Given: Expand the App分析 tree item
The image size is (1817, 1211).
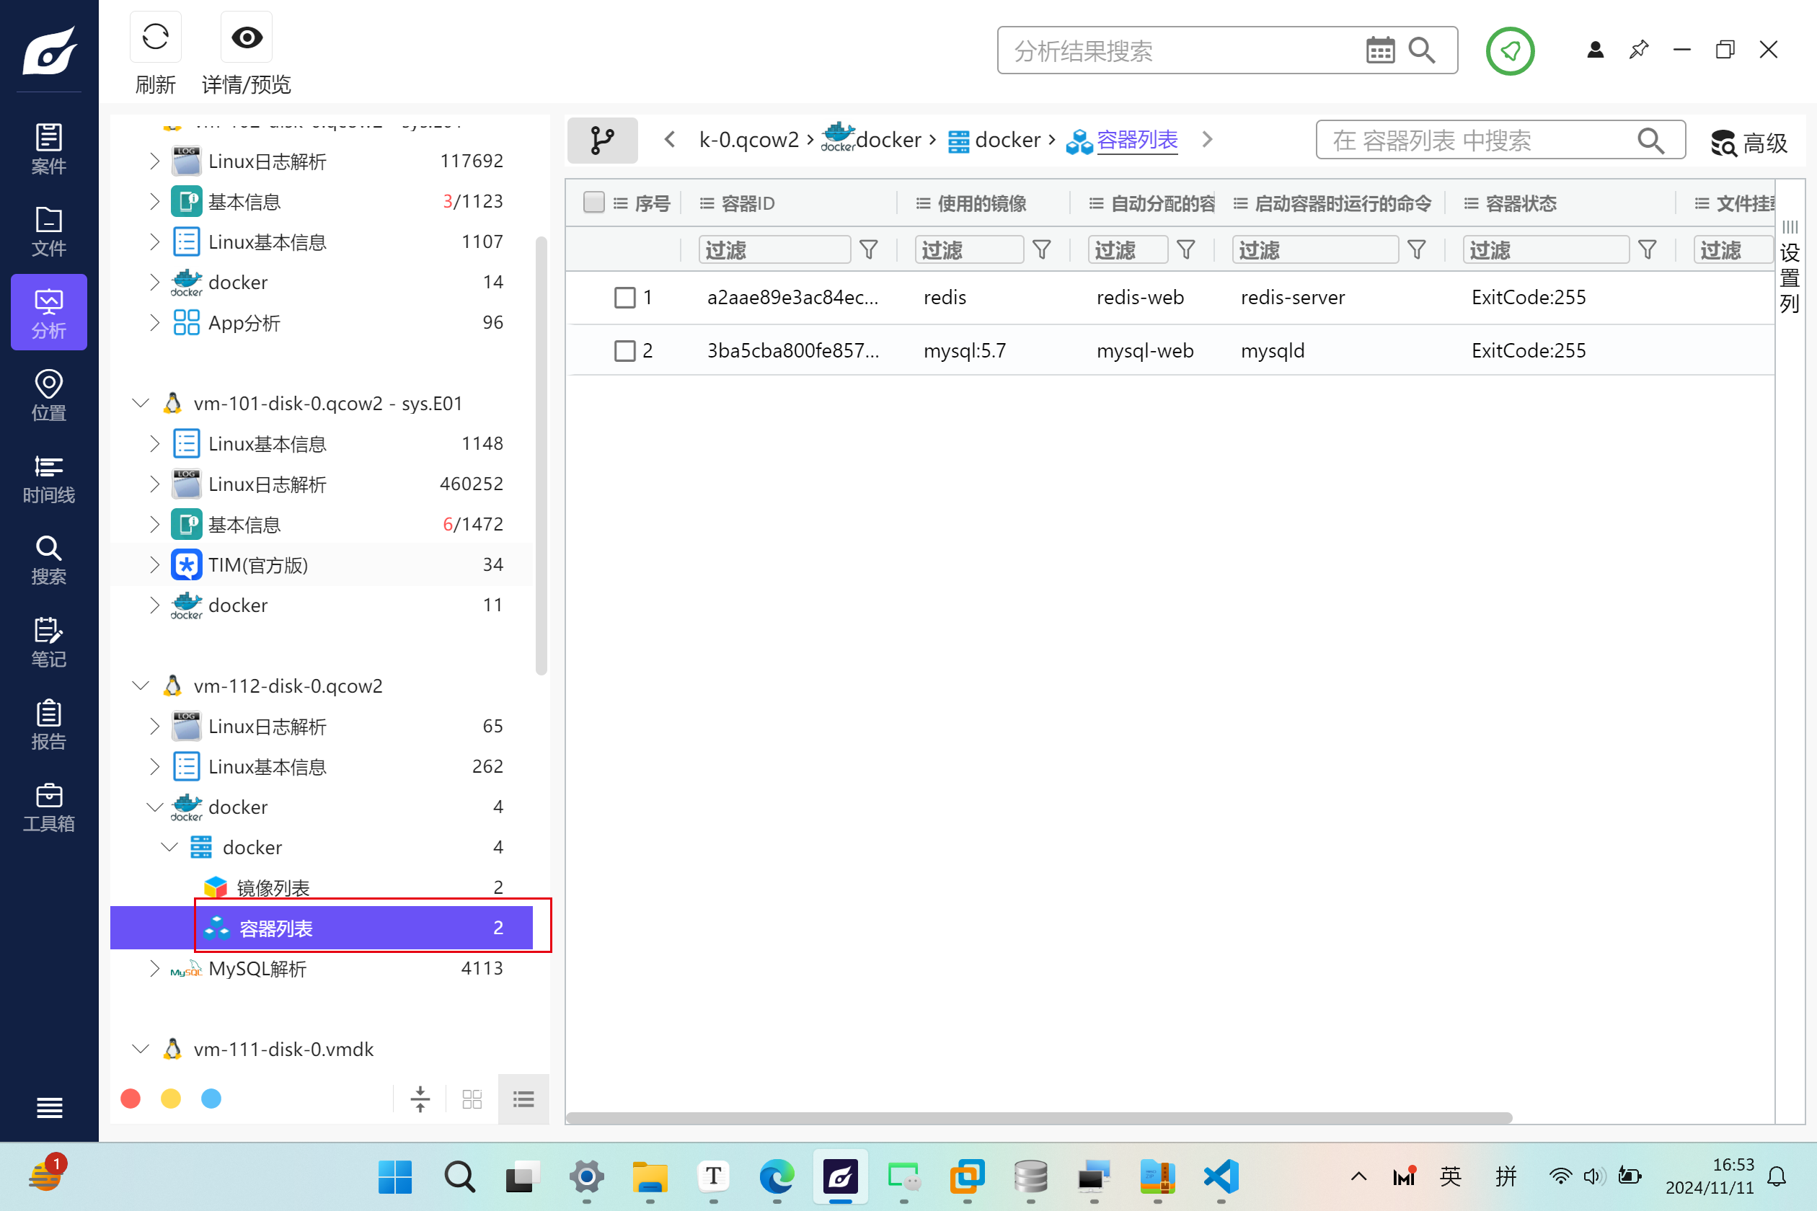Looking at the screenshot, I should click(154, 322).
